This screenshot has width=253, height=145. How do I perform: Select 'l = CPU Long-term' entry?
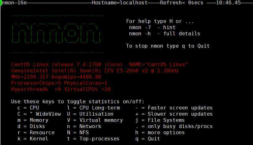93,108
